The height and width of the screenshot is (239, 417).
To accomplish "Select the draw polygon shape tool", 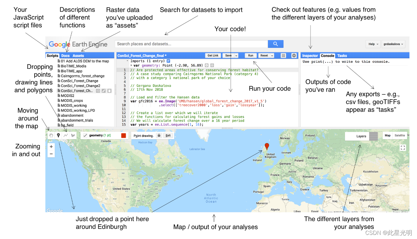I will pyautogui.click(x=72, y=136).
